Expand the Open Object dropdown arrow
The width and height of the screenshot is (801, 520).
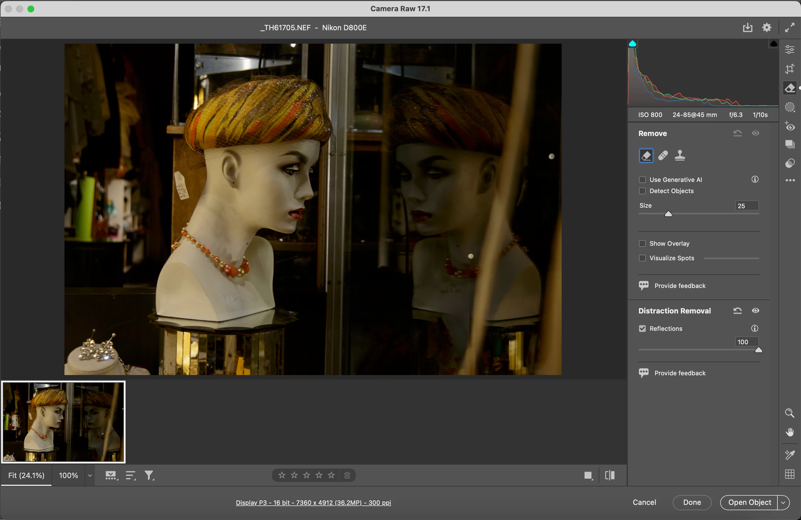tap(783, 502)
